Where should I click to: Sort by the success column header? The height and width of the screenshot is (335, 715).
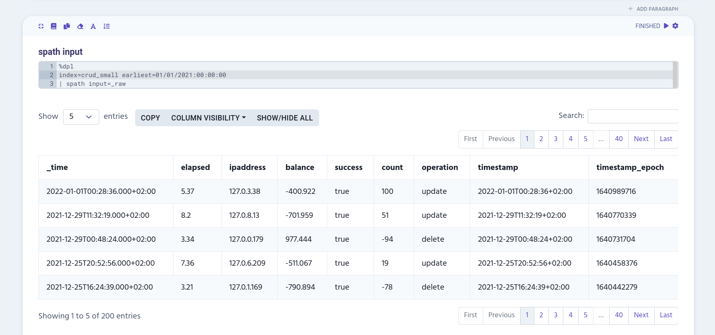point(350,167)
